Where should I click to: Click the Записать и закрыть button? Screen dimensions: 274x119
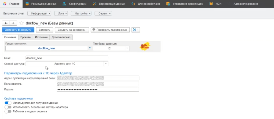coord(18,30)
